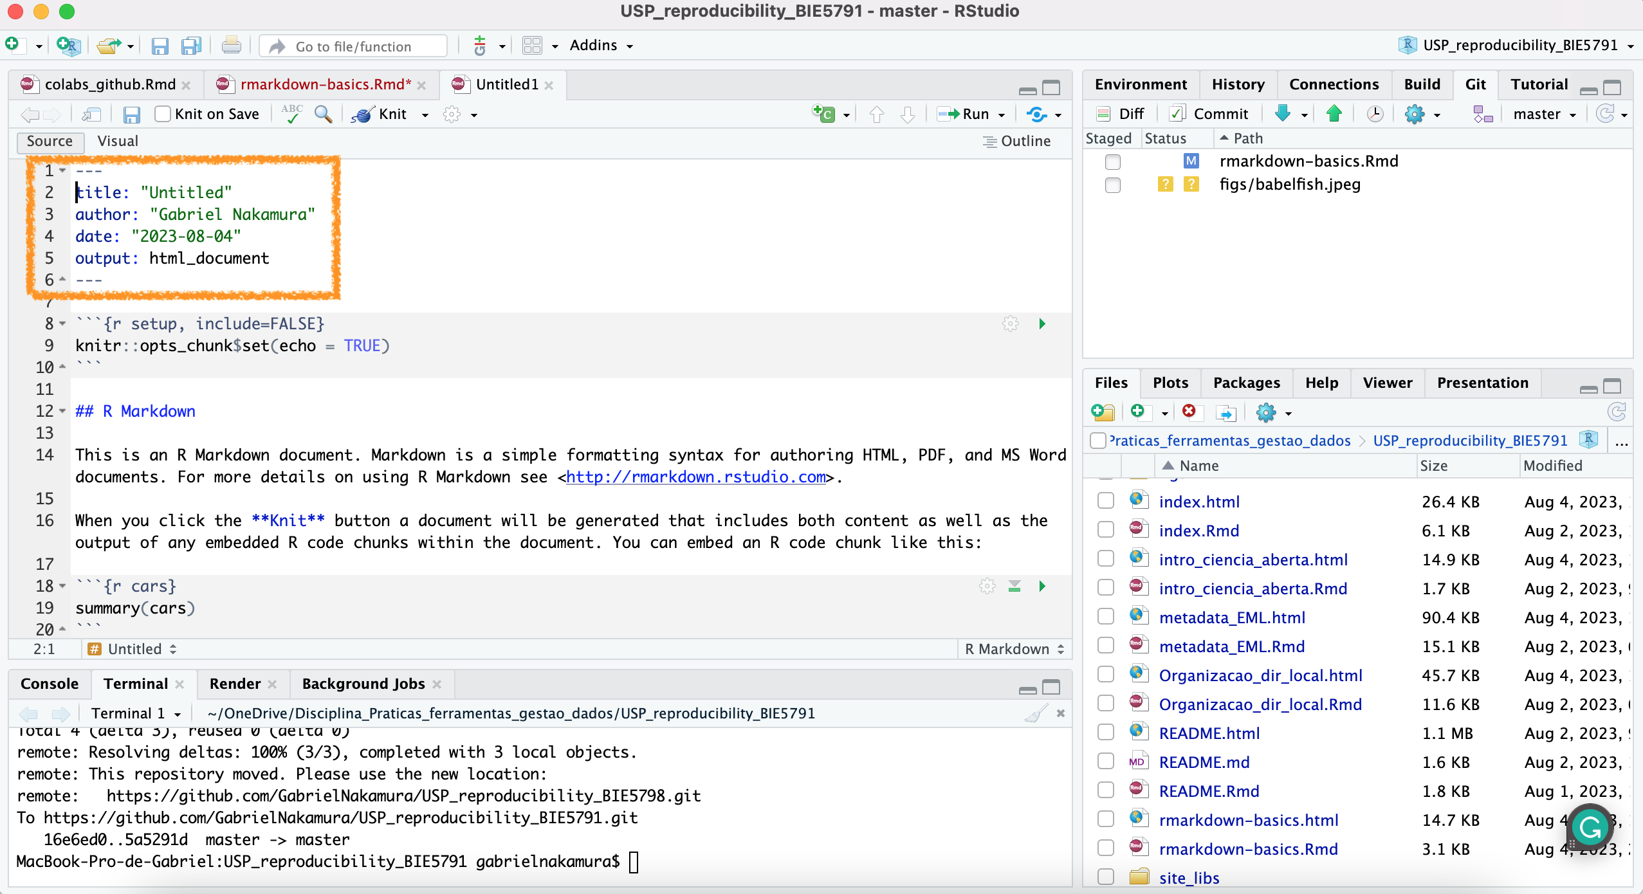Open the Terminal 1 dropdown
1643x894 pixels.
point(136,713)
